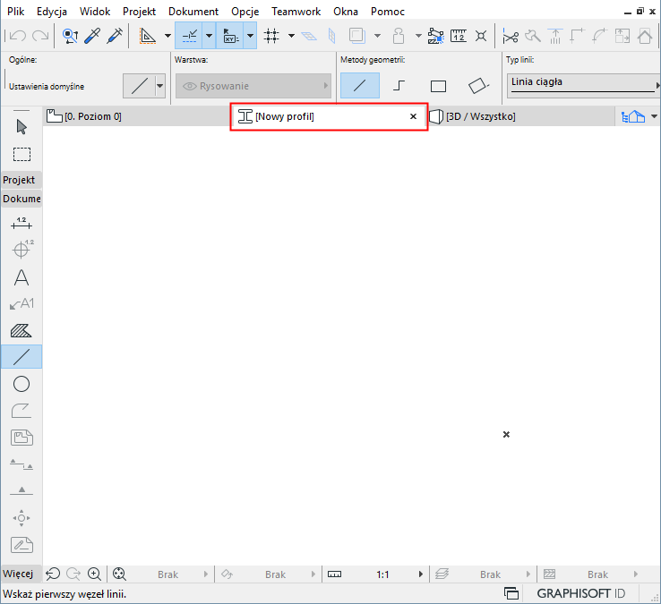Toggle the grid snap icon
The width and height of the screenshot is (661, 604).
point(271,36)
